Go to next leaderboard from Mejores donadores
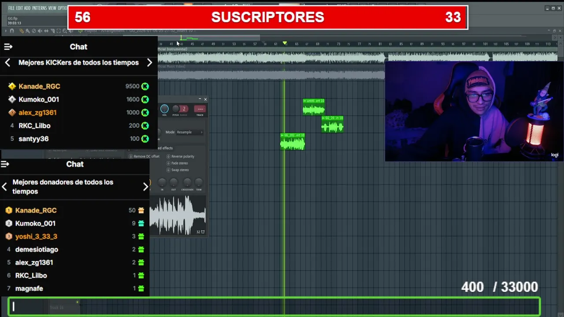 coord(145,187)
